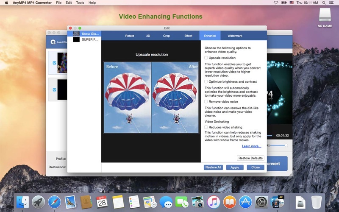Enable the Upscale resolution checkbox
Image resolution: width=339 pixels, height=212 pixels.
[206, 58]
